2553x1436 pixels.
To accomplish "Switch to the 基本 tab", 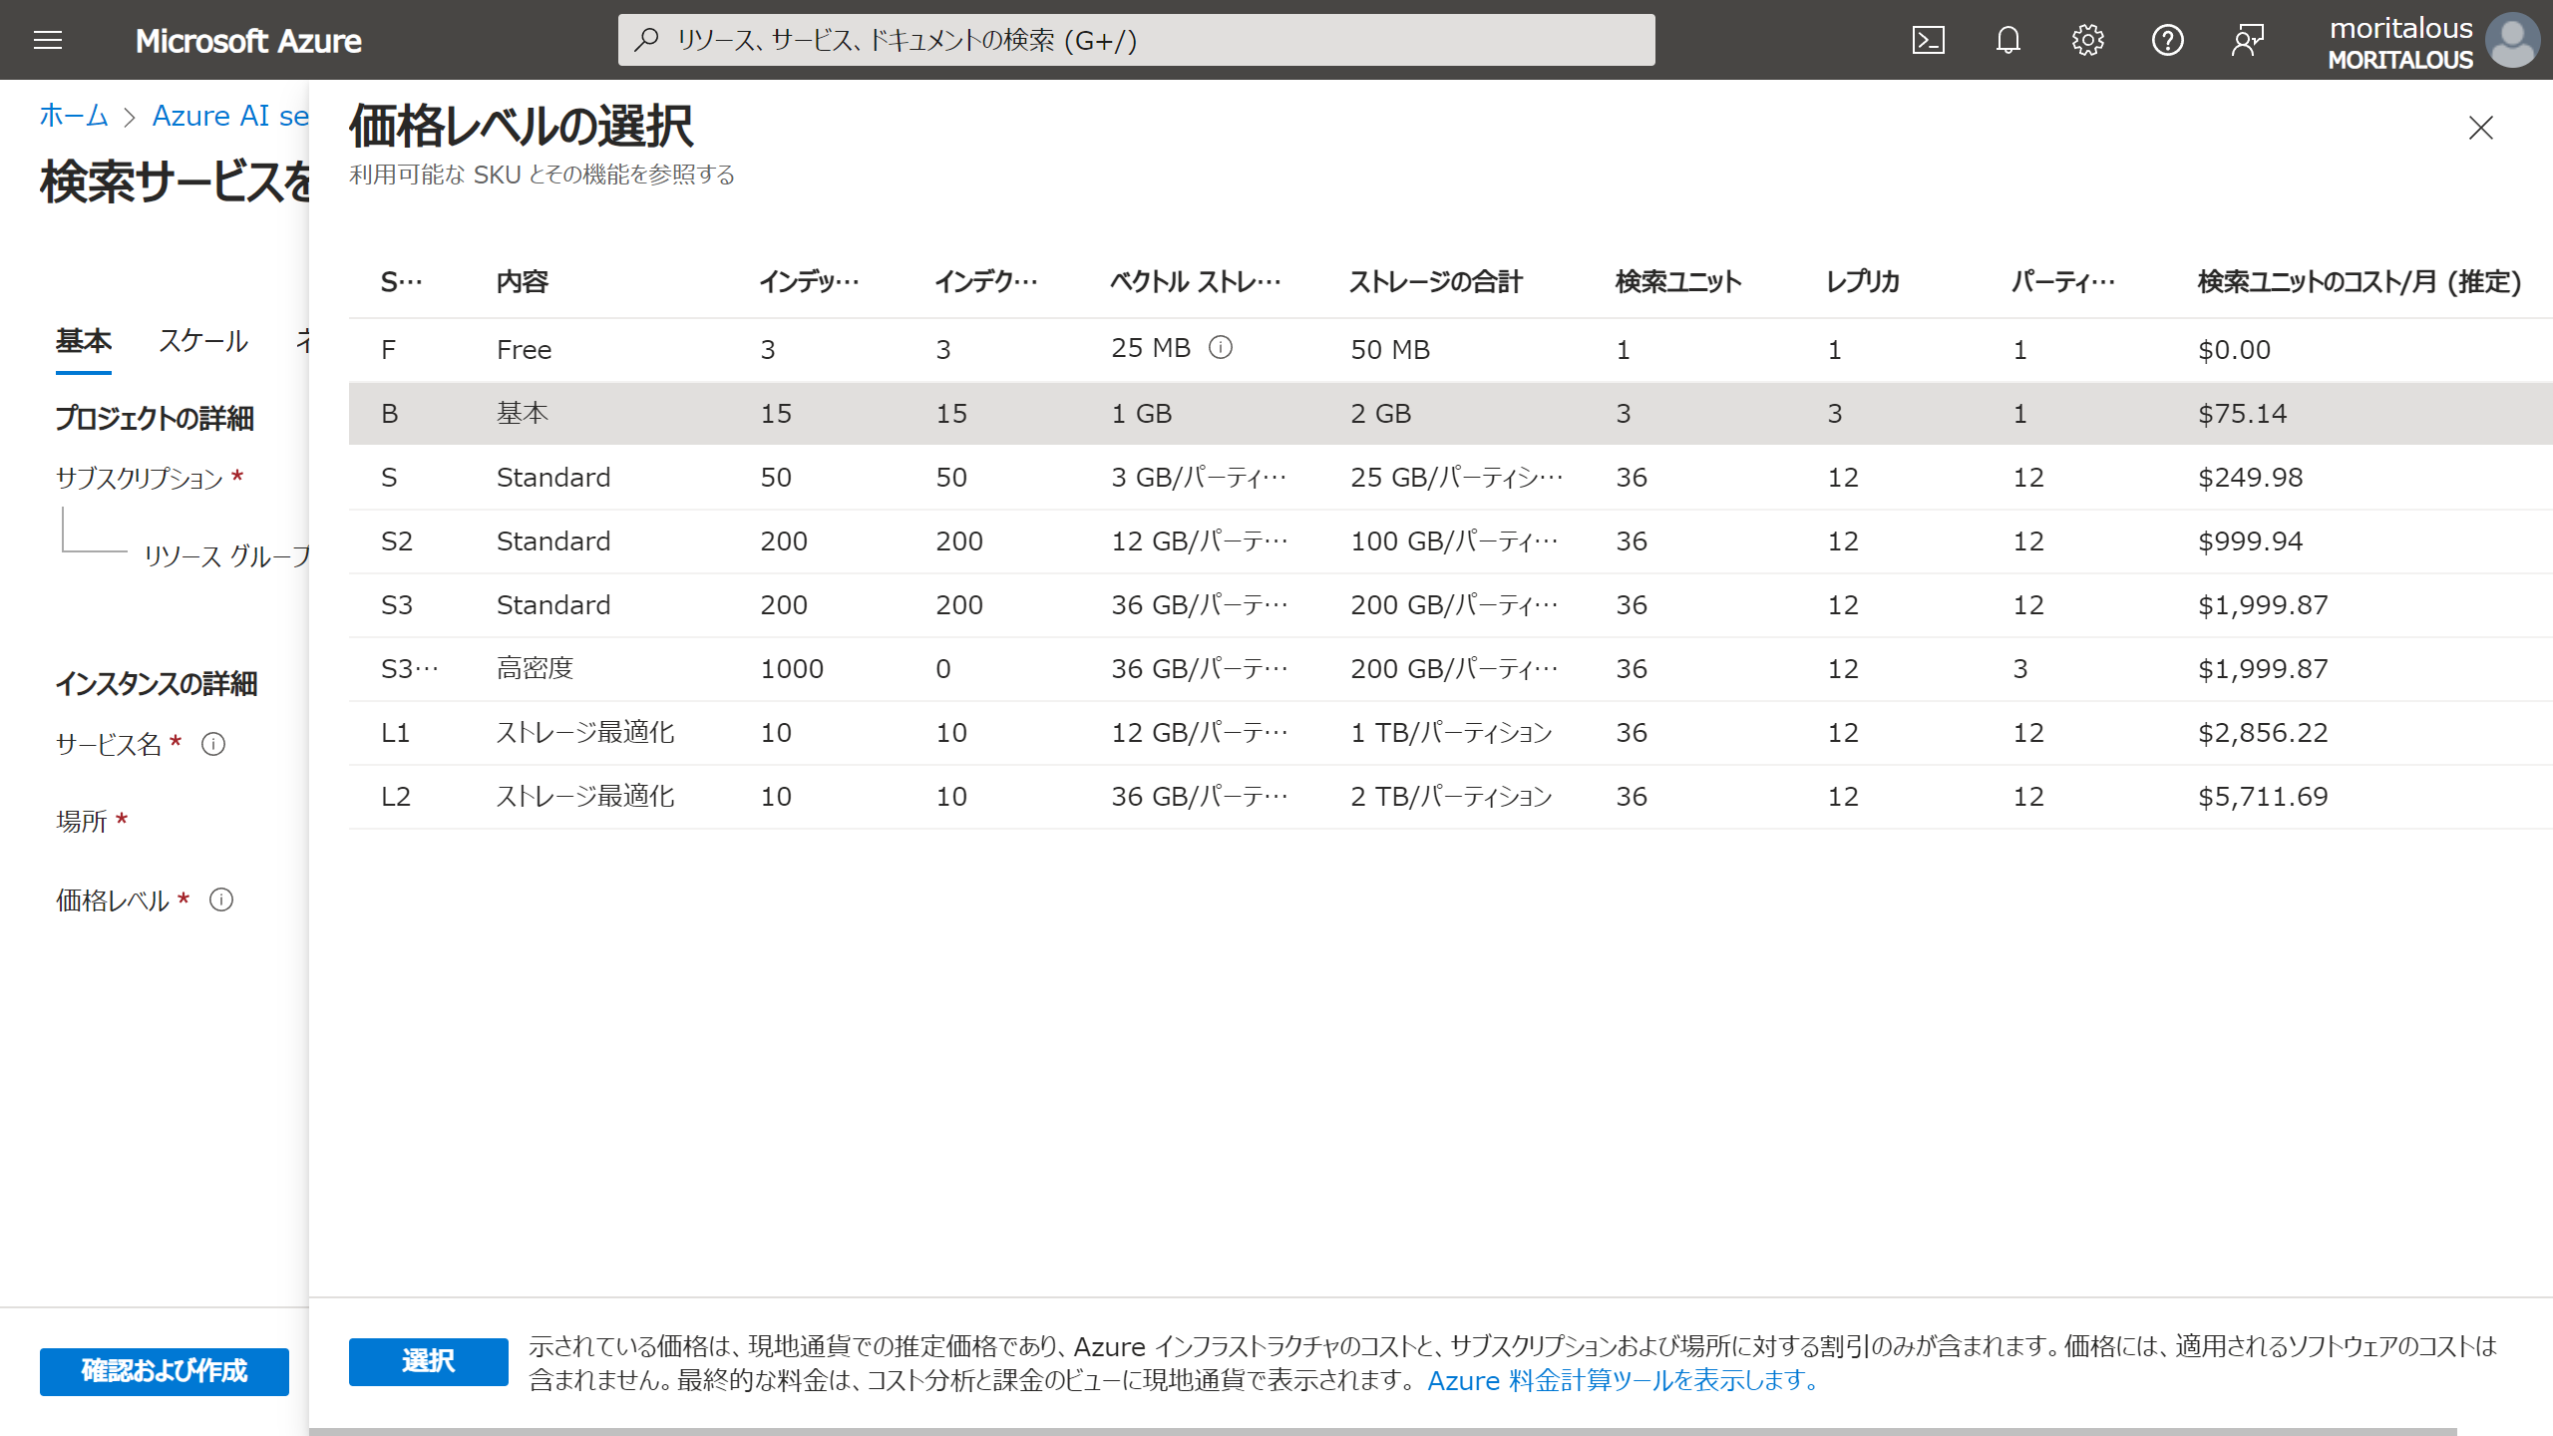I will [x=84, y=341].
